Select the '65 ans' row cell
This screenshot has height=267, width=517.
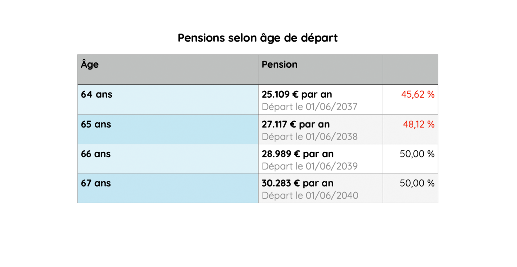(168, 129)
